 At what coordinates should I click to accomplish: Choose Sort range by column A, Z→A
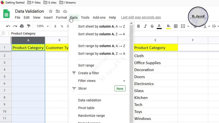pos(102,54)
